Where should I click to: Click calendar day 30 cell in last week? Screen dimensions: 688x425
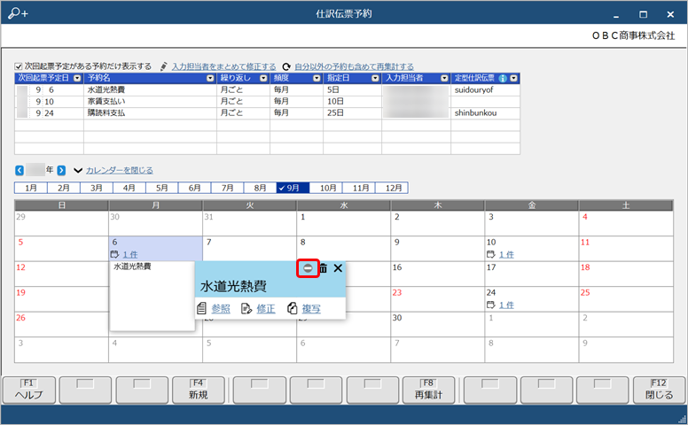pyautogui.click(x=437, y=325)
